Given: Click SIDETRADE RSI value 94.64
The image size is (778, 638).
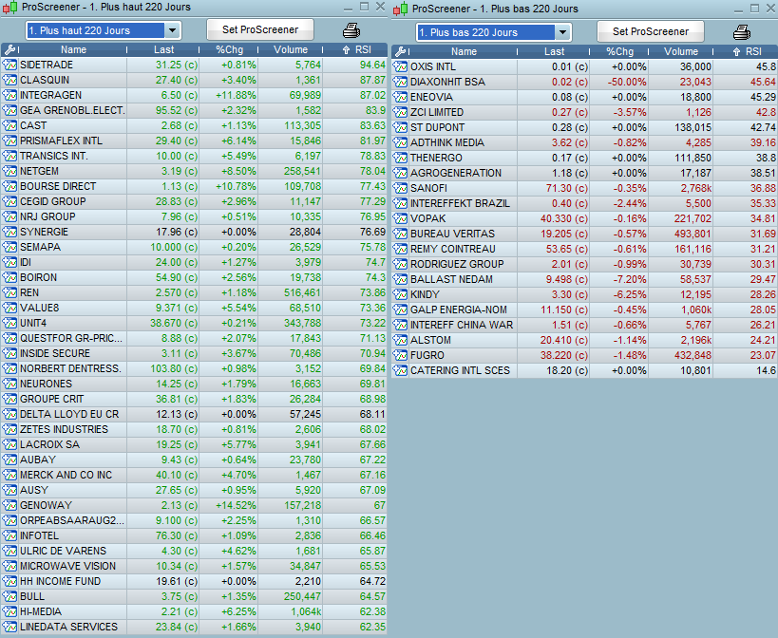Looking at the screenshot, I should [x=372, y=65].
